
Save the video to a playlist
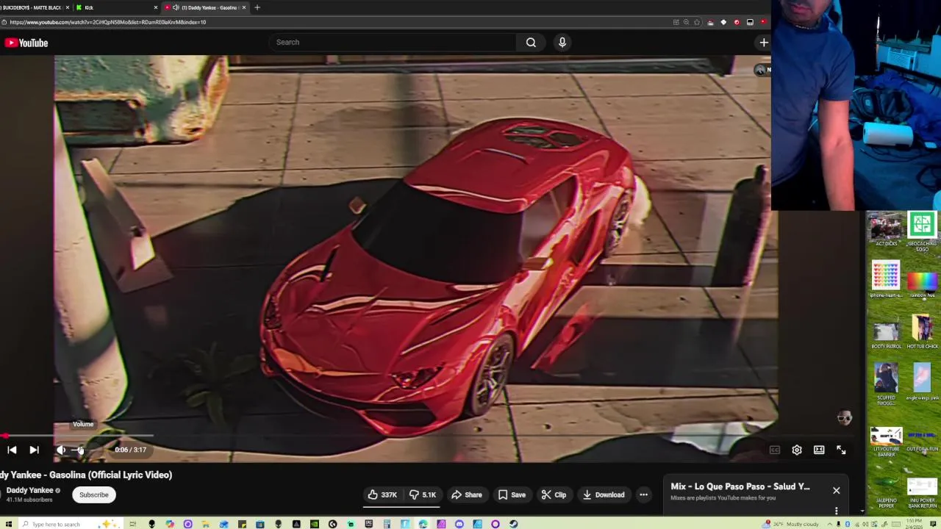point(512,494)
